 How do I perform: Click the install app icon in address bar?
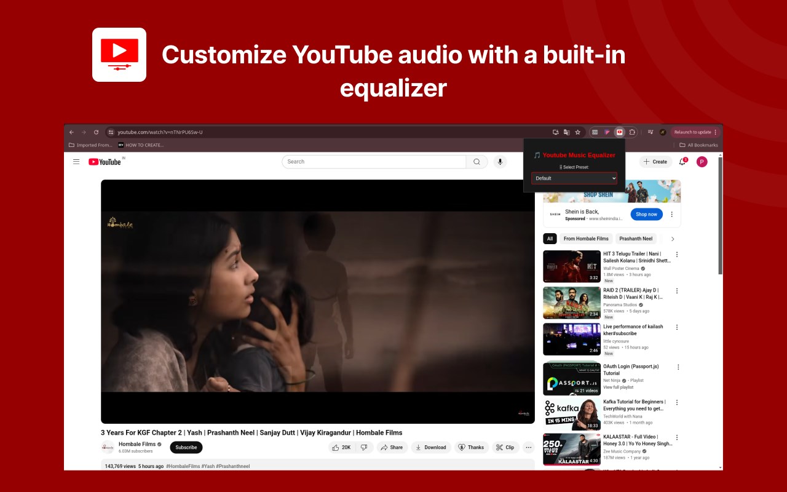tap(556, 132)
